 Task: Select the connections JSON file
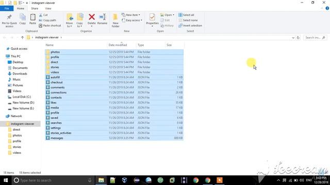click(x=114, y=92)
